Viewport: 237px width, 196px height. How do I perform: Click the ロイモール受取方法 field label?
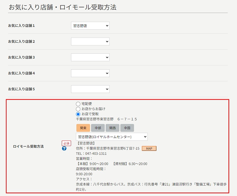point(28,146)
